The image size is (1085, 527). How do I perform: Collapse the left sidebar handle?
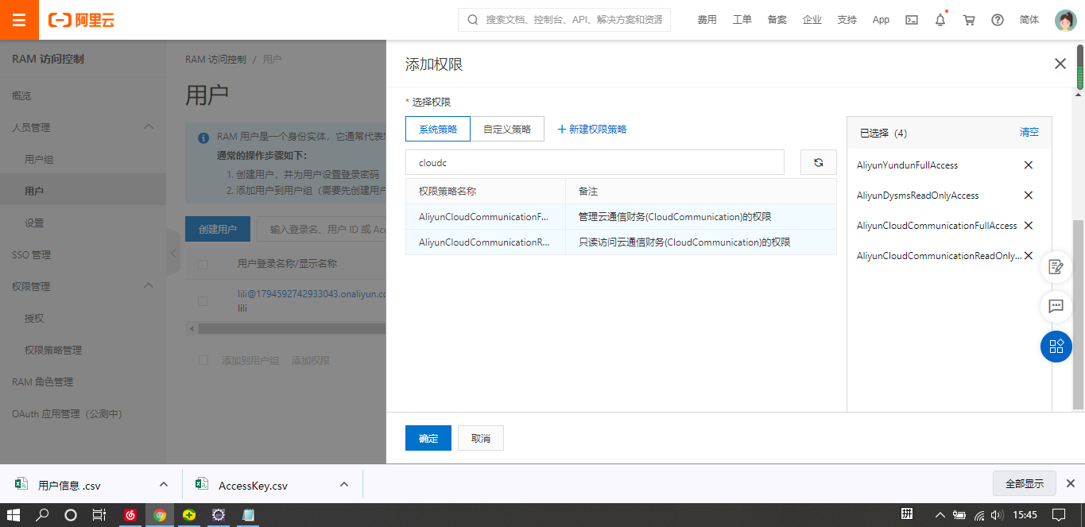(172, 253)
